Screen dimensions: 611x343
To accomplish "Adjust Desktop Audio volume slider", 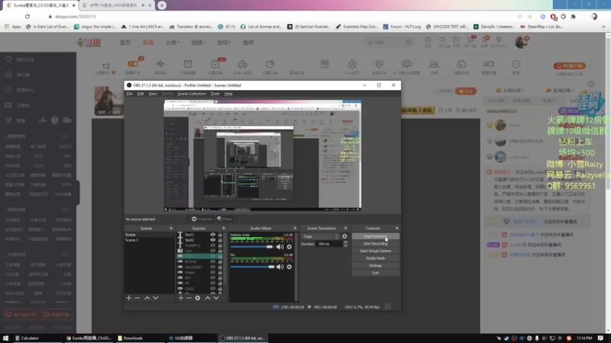I will coord(252,246).
